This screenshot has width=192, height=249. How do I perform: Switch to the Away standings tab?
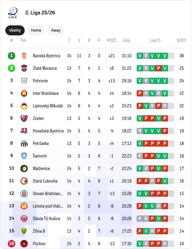(x=56, y=30)
